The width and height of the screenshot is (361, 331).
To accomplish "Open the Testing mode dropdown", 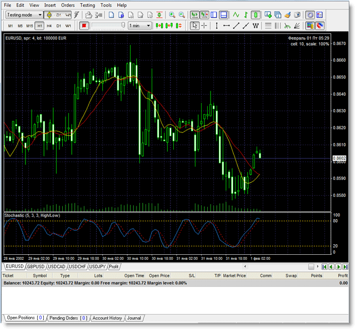I will click(x=24, y=15).
